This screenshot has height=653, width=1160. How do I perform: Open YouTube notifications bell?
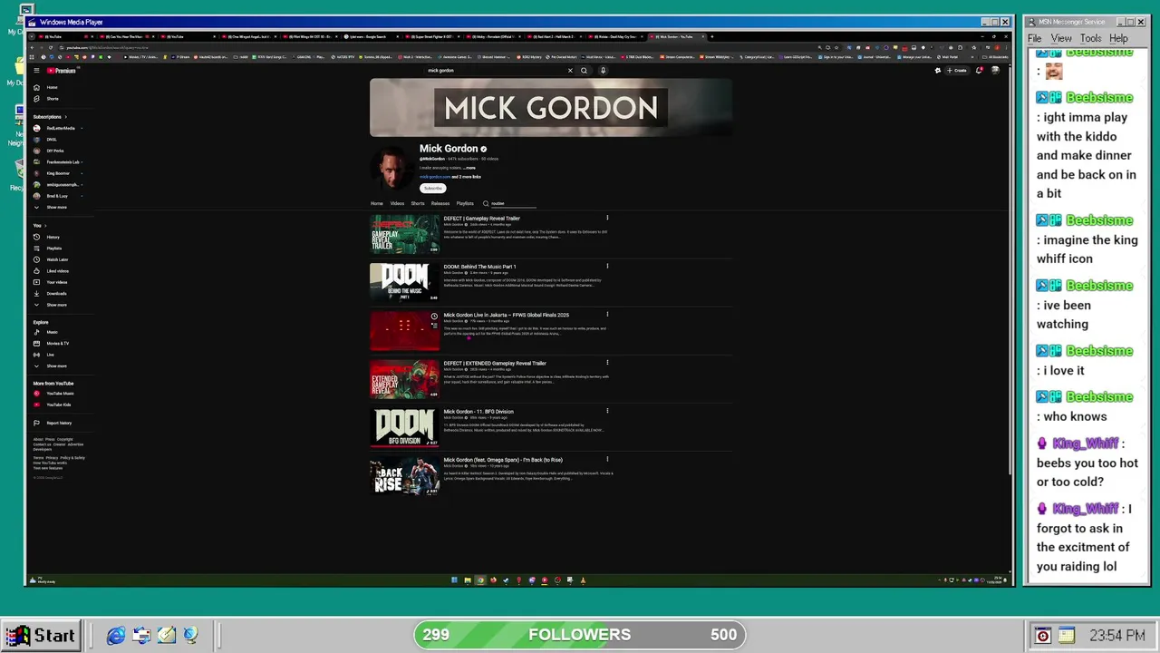coord(979,70)
